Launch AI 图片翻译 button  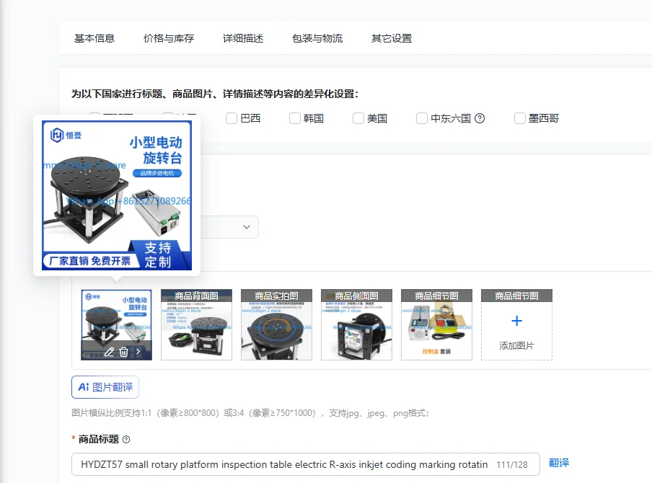[105, 387]
